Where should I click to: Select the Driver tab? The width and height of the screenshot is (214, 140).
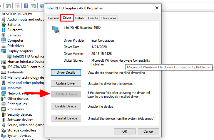click(67, 18)
